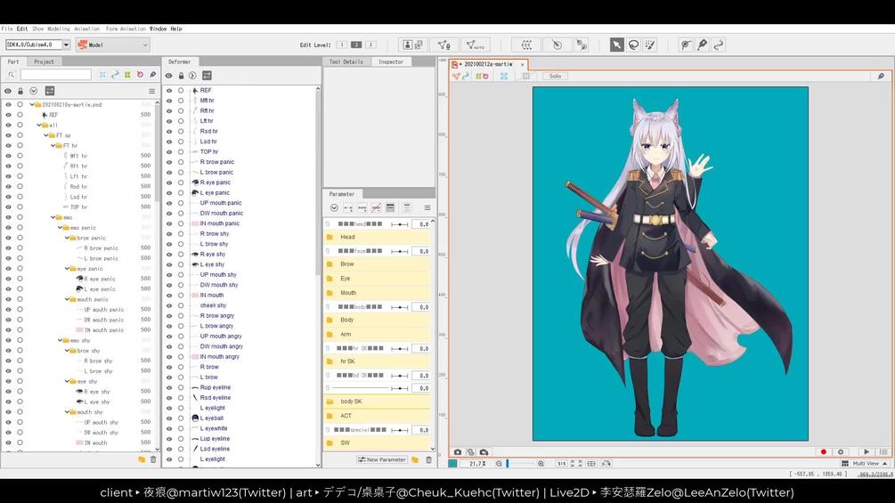Click the new folder icon in Part panel
895x503 pixels.
click(x=142, y=459)
